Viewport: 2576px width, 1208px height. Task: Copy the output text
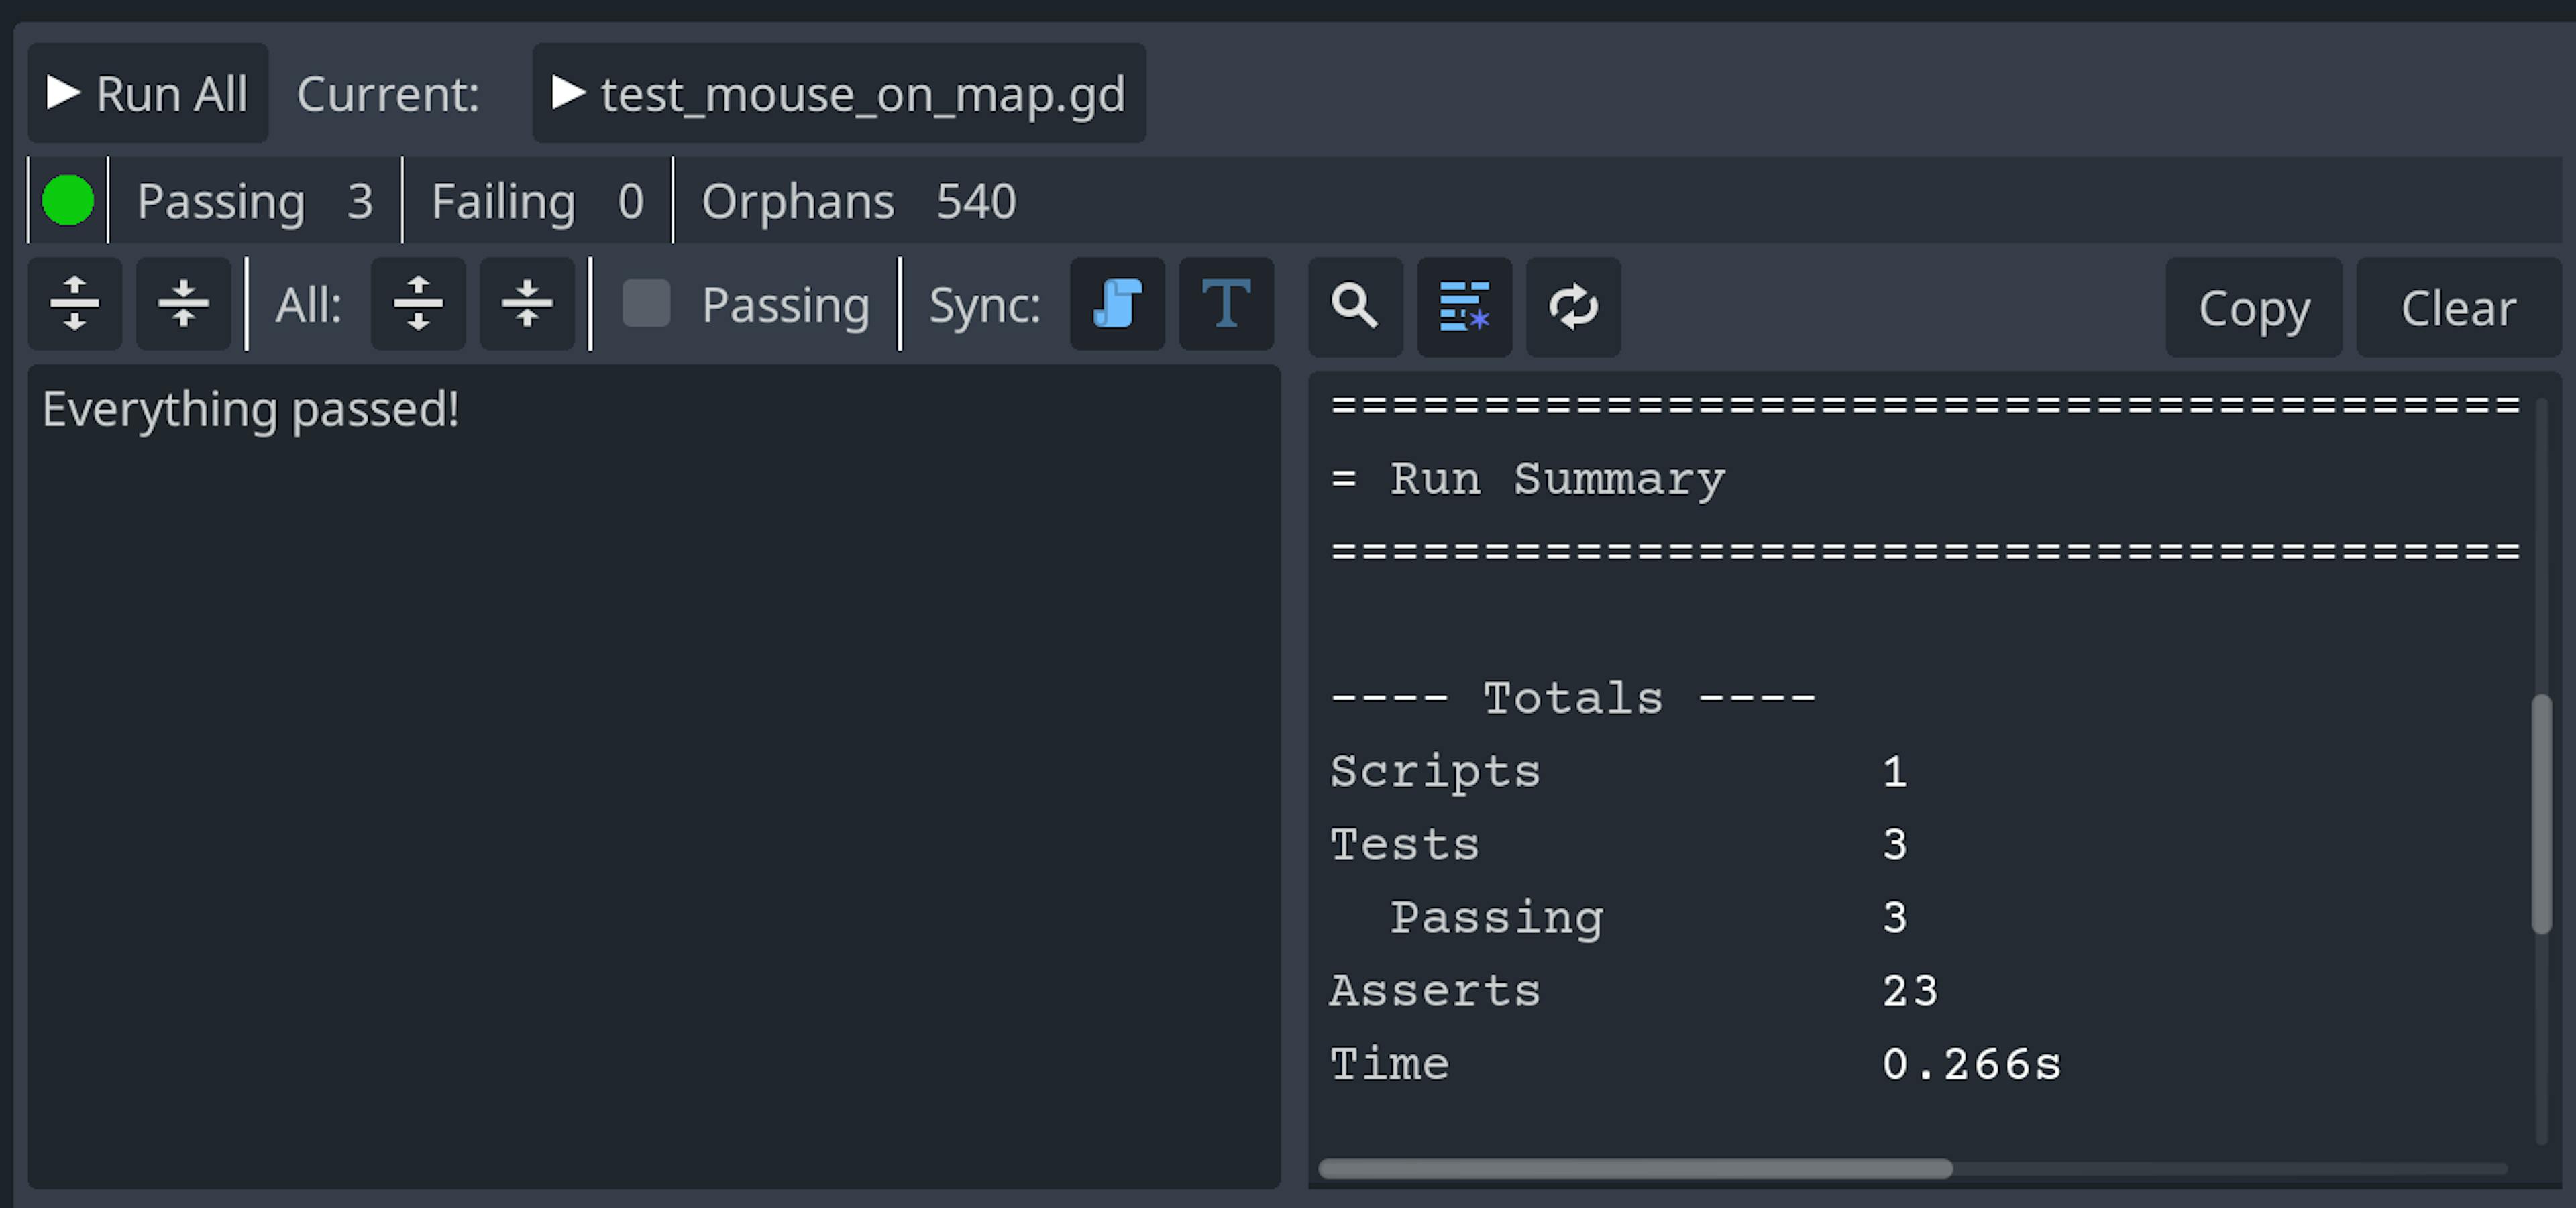(x=2253, y=308)
